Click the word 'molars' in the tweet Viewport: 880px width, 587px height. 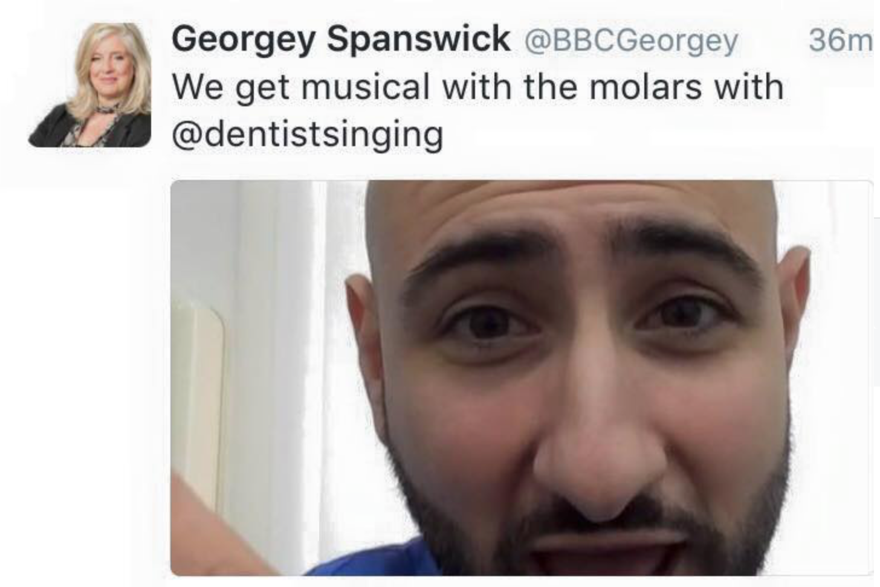[x=645, y=86]
